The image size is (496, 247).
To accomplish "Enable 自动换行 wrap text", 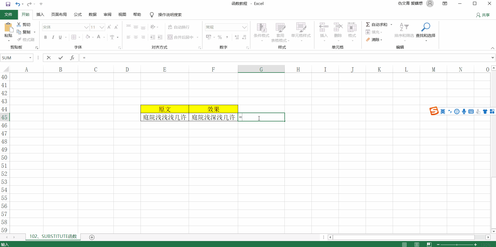I will coord(178,27).
